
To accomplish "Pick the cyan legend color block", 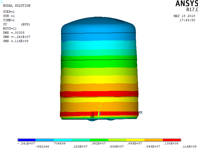I will (63, 140).
